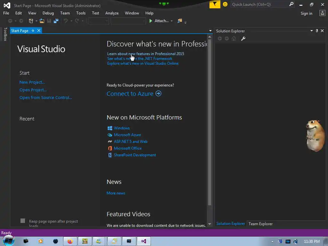Click the Redo toolbar icon

77,21
